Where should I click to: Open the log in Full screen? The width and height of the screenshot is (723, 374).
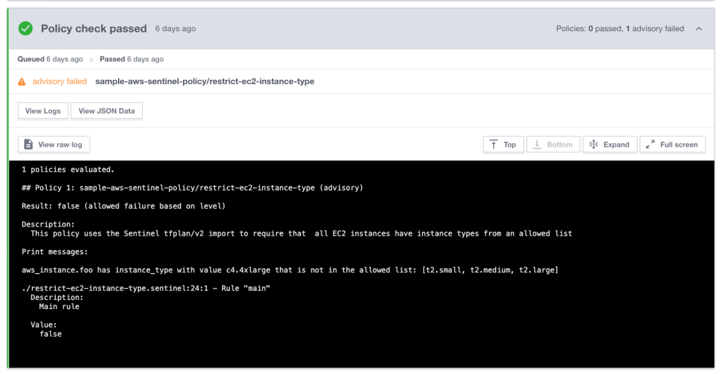click(x=672, y=145)
